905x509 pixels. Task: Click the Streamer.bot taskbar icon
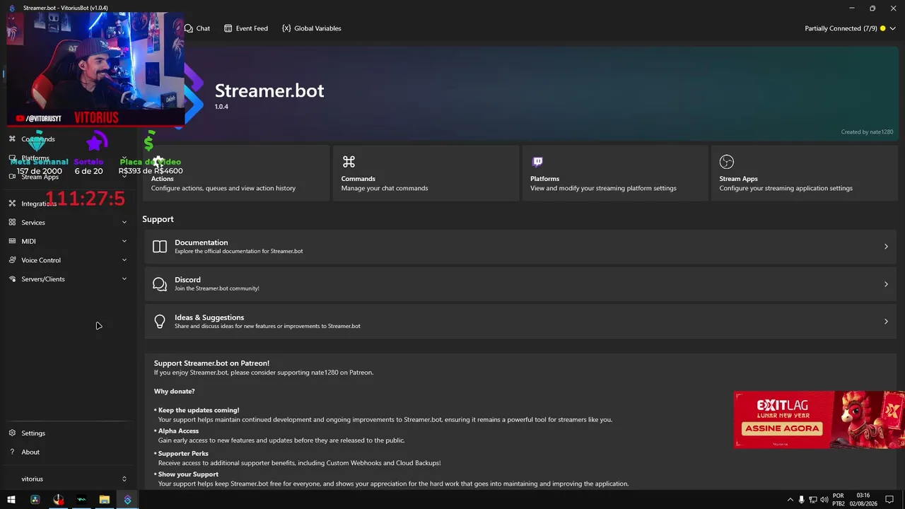point(127,500)
